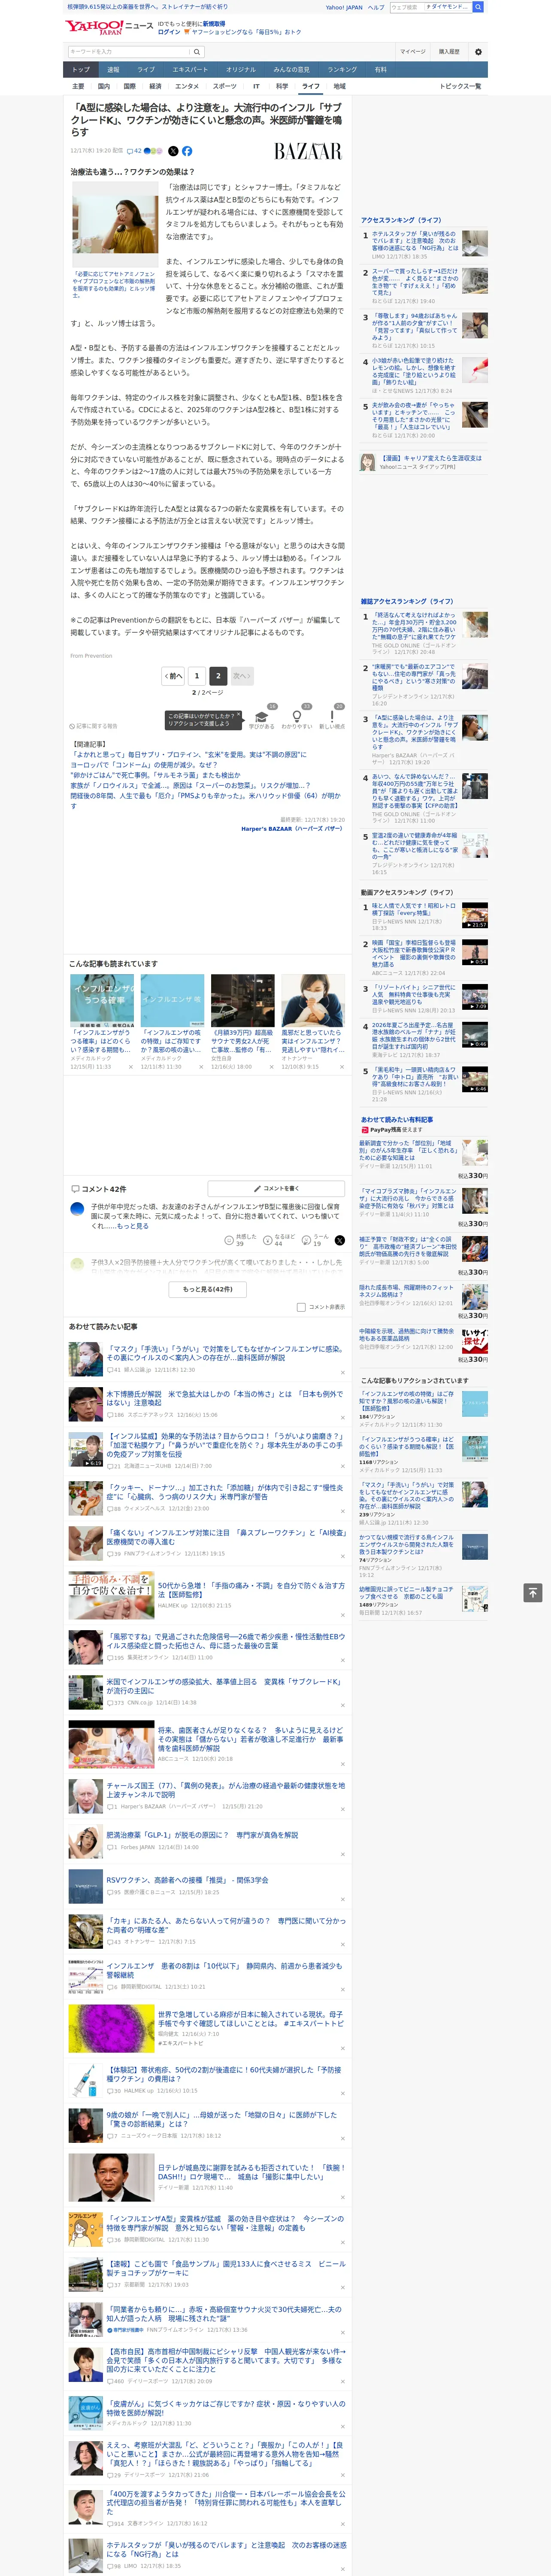Click the back-to-top arrow button
Image resolution: width=551 pixels, height=2576 pixels.
click(533, 1593)
